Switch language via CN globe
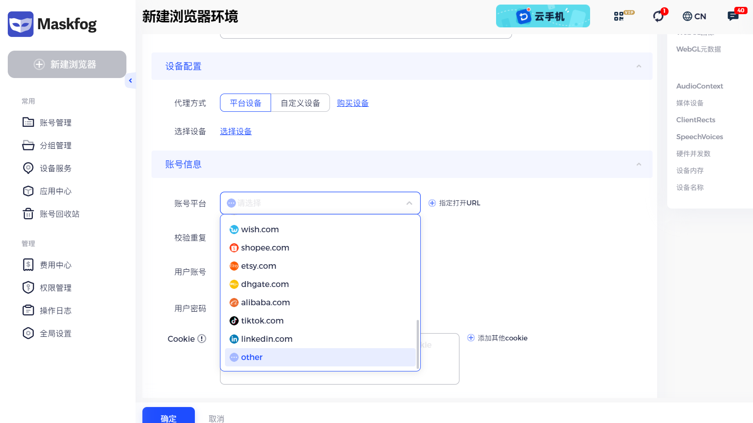The image size is (753, 423). click(x=694, y=16)
